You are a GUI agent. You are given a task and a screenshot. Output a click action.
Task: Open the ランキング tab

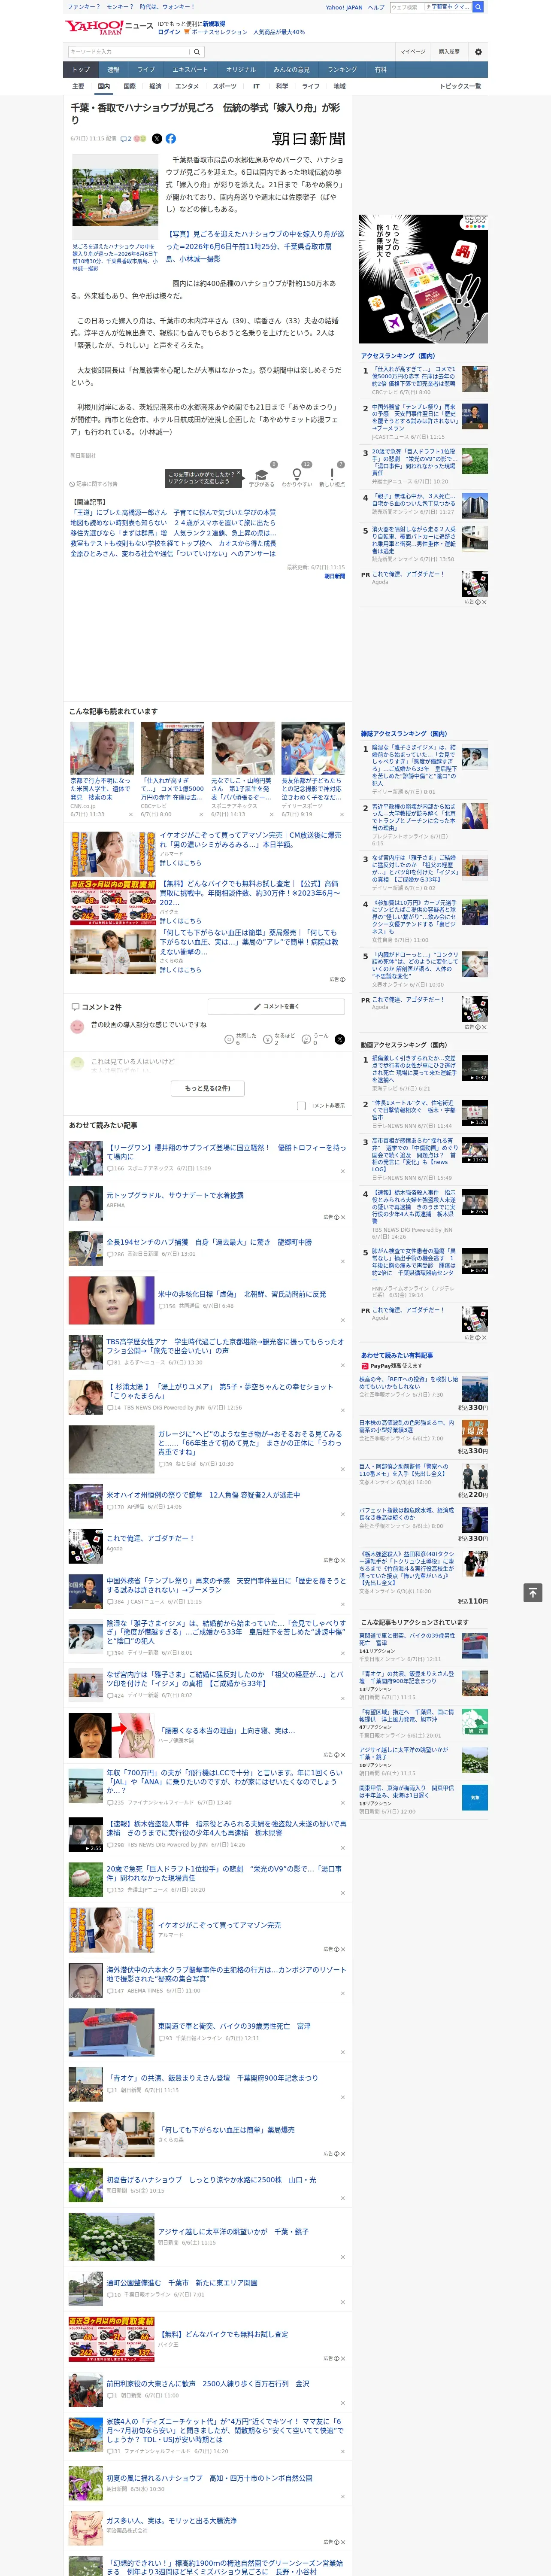click(x=342, y=70)
